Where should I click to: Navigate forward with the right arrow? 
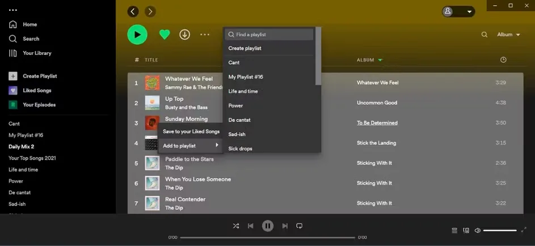coord(150,11)
